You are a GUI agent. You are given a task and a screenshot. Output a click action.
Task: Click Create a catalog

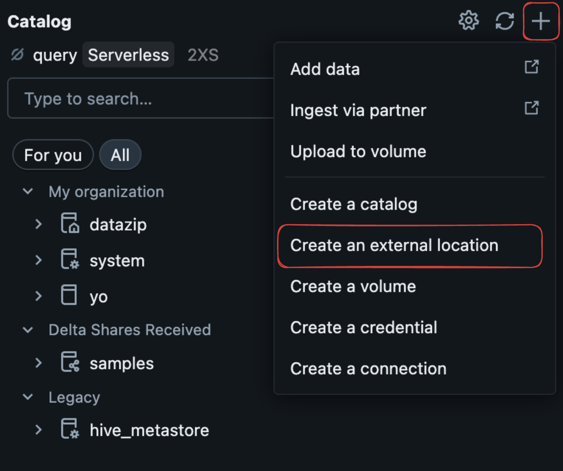pos(354,204)
